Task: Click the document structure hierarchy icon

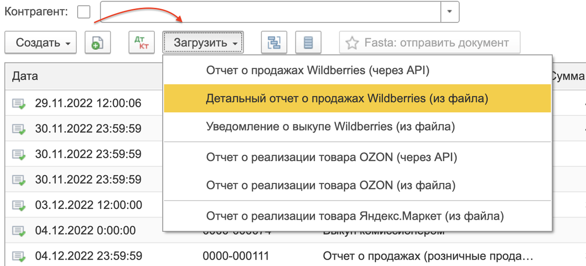Action: pyautogui.click(x=274, y=42)
